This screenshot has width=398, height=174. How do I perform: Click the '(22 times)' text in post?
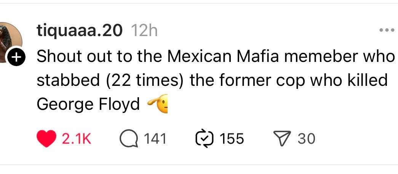pos(144,81)
